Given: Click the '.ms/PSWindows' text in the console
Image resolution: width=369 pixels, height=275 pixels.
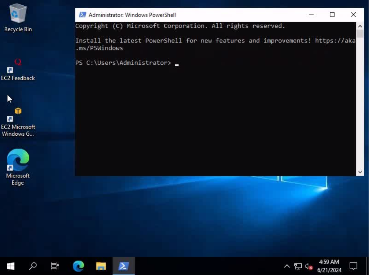Looking at the screenshot, I should pyautogui.click(x=99, y=48).
